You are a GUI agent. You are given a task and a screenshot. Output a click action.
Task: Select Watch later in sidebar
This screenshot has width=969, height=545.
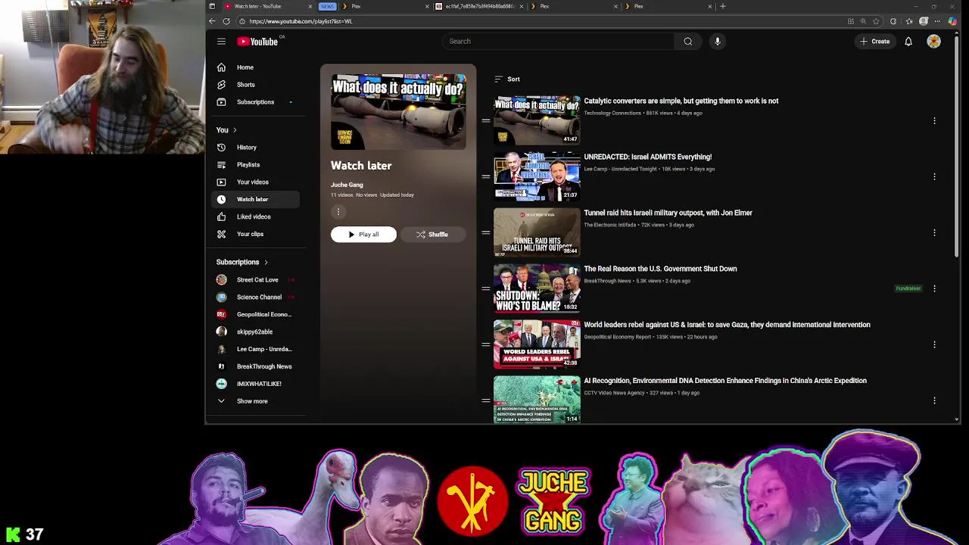coord(254,199)
